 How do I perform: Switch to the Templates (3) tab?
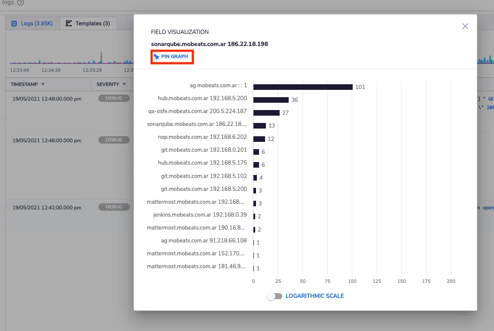pyautogui.click(x=88, y=24)
